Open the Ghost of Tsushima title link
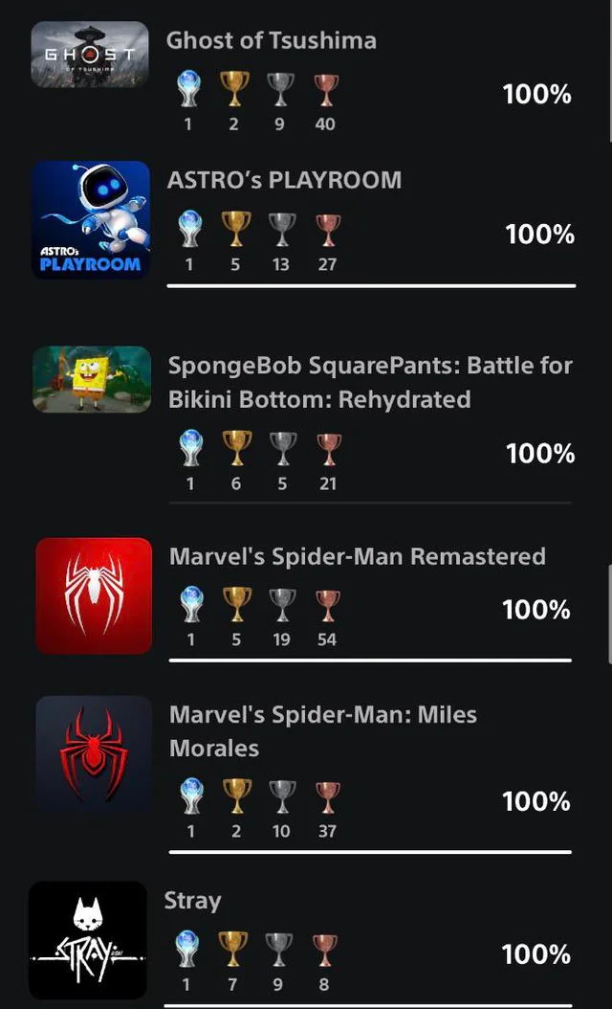This screenshot has width=612, height=1009. [x=271, y=40]
